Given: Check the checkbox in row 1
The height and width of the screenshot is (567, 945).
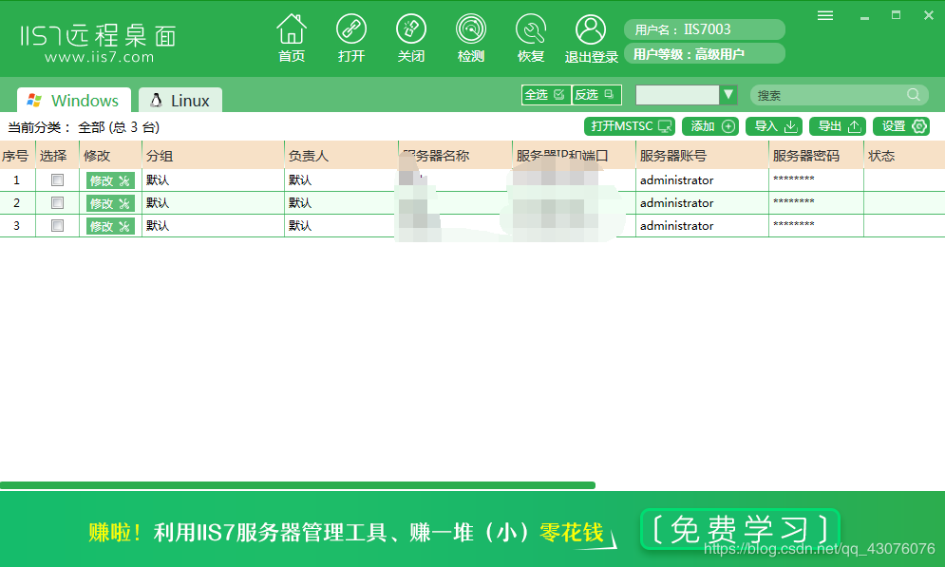Looking at the screenshot, I should [57, 180].
